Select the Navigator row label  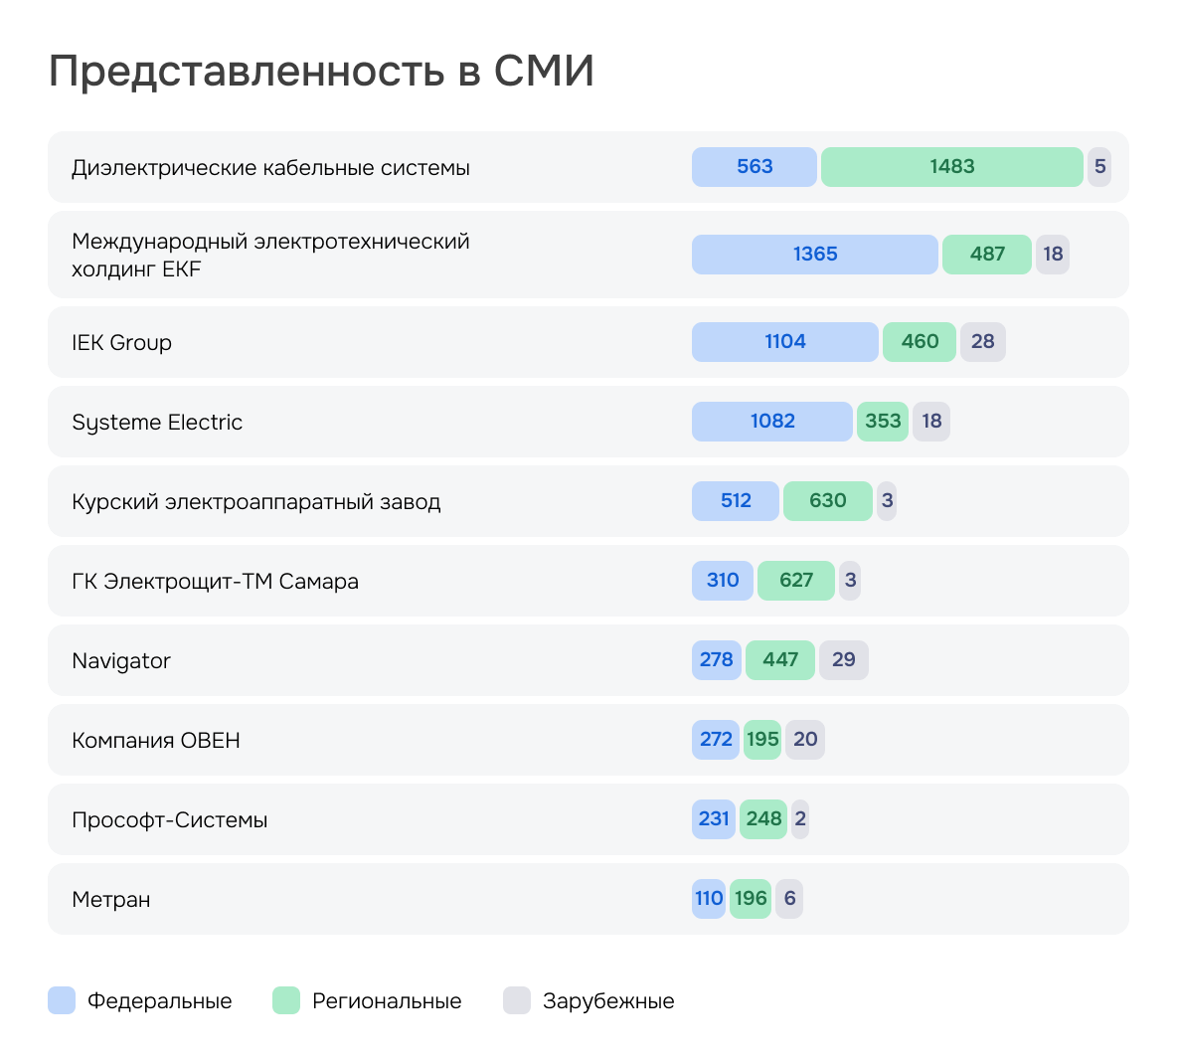(121, 661)
